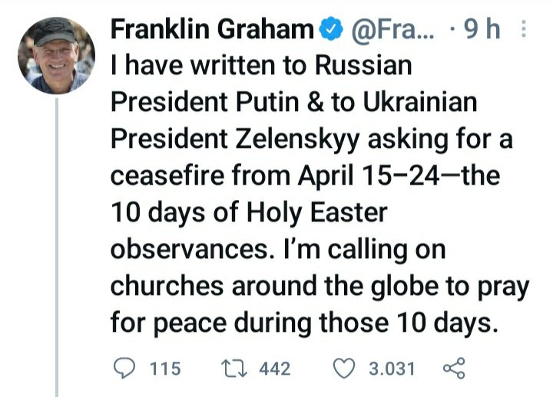
Task: Click the blue verified badge
Action: pos(330,30)
